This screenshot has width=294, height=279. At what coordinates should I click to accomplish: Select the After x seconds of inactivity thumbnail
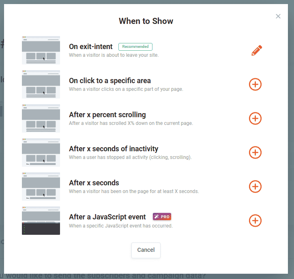tap(41, 152)
